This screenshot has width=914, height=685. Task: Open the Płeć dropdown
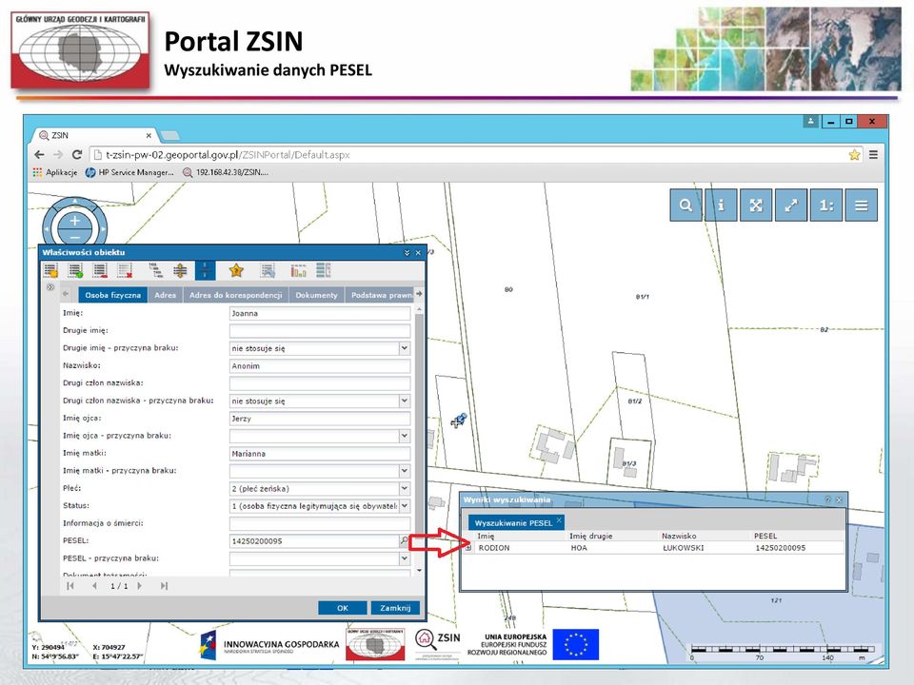[x=404, y=488]
